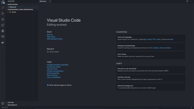Image resolution: width=194 pixels, height=109 pixels.
Task: Click the Azure link in Tools and languages
Action: click(158, 39)
